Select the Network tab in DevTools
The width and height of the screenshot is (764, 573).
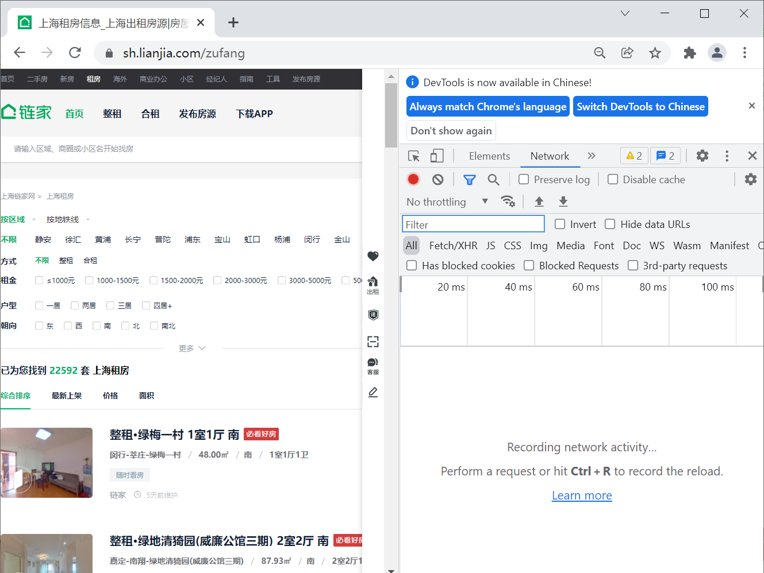550,156
